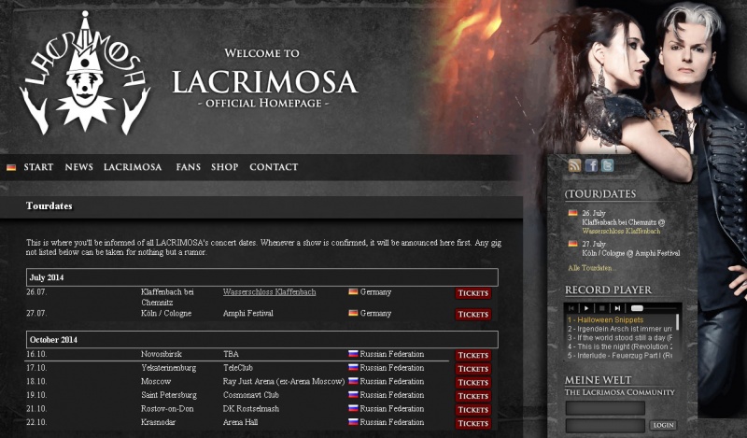Open Wasserschloss Klaffenbach link in tour table
Screen dimensions: 747x438
pyautogui.click(x=269, y=292)
